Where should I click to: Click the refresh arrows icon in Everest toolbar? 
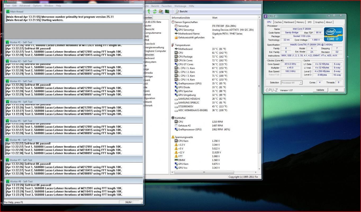click(x=155, y=11)
